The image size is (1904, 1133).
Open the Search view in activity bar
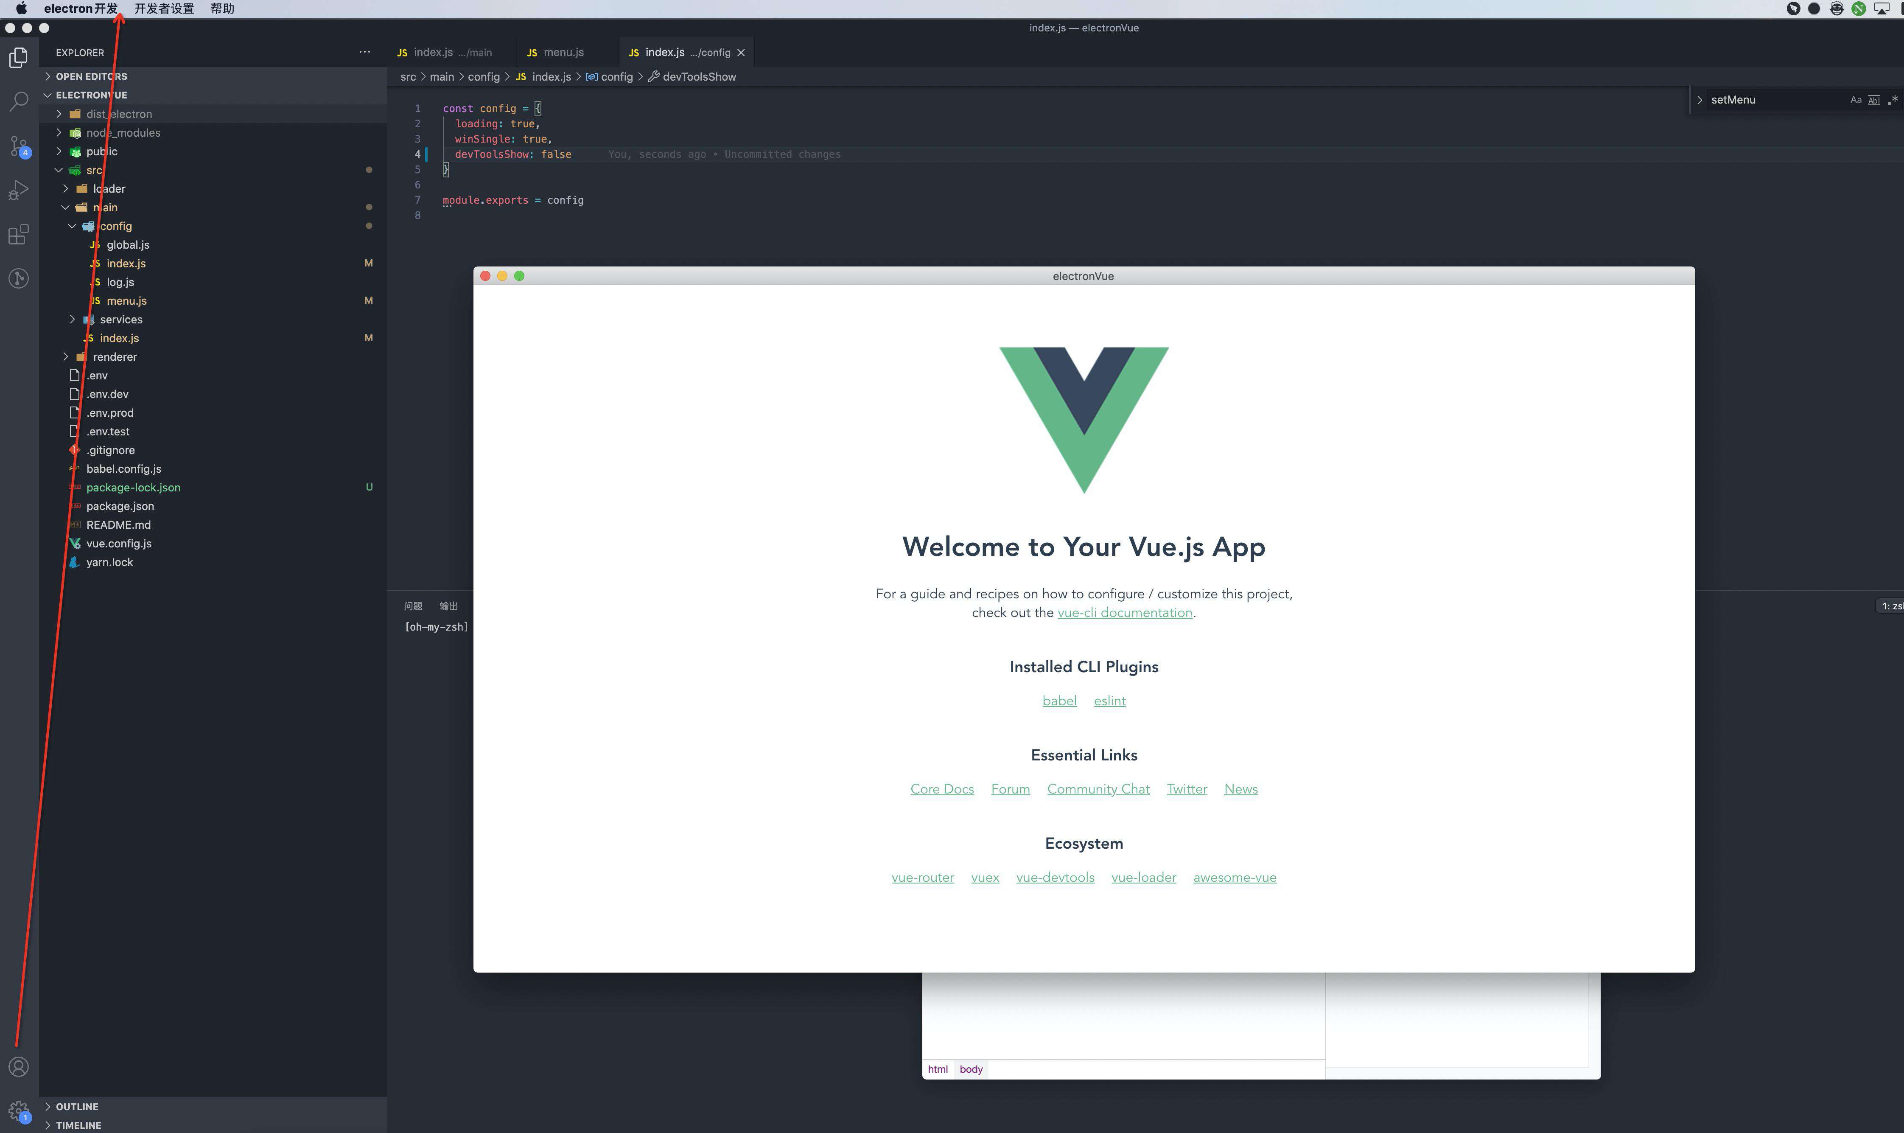(18, 101)
